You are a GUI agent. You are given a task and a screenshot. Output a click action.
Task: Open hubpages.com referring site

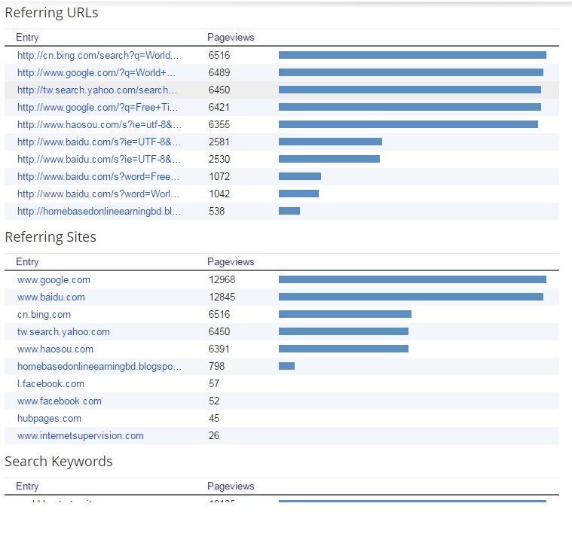[49, 418]
